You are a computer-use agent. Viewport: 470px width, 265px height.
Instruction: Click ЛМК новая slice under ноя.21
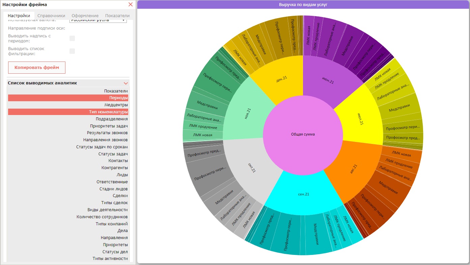203,135
